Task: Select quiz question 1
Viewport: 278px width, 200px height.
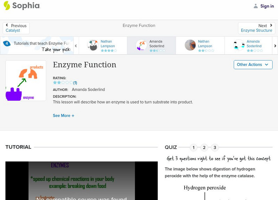Action: (x=194, y=148)
